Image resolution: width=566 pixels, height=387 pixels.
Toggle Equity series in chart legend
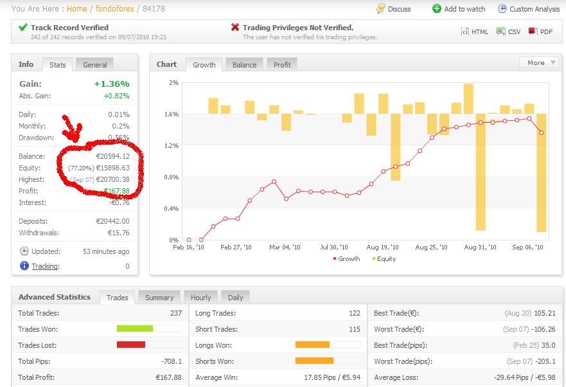tap(384, 258)
